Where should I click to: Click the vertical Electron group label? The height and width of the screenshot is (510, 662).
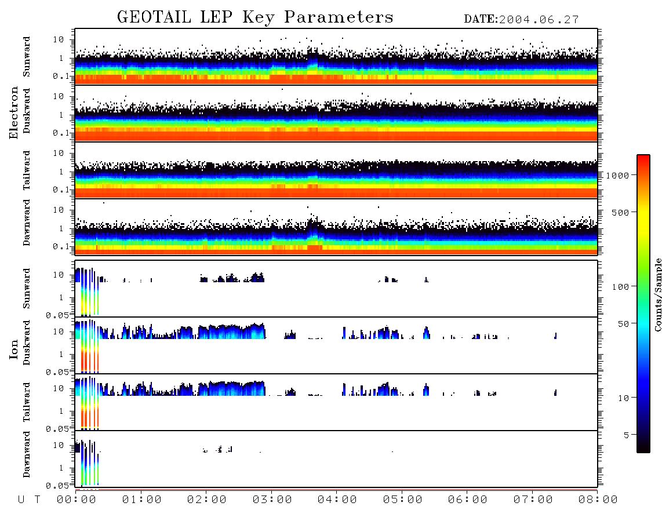coord(13,113)
